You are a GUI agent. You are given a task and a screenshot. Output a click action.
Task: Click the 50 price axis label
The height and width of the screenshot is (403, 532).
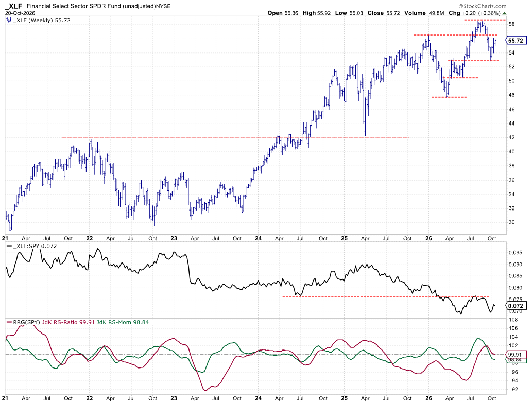511,81
